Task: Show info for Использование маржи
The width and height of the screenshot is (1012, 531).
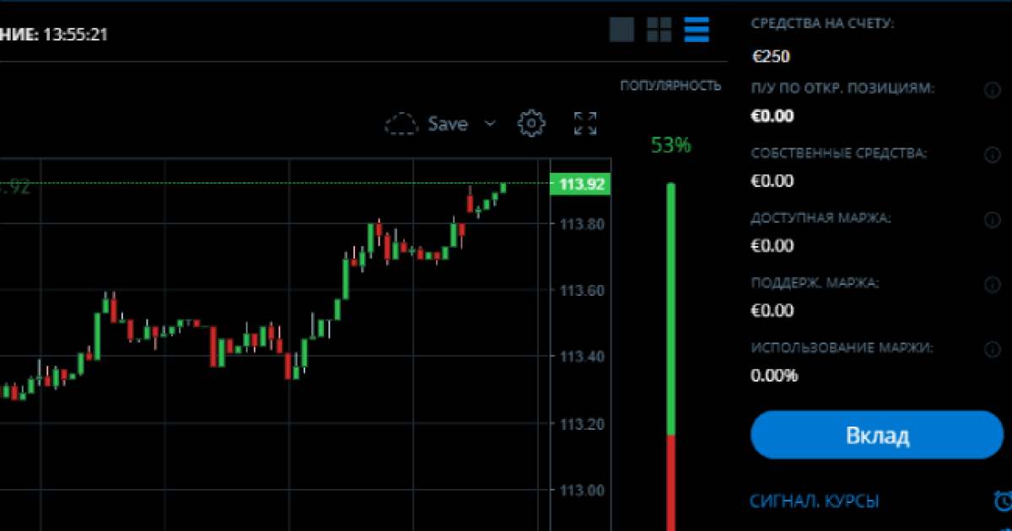Action: click(x=992, y=349)
